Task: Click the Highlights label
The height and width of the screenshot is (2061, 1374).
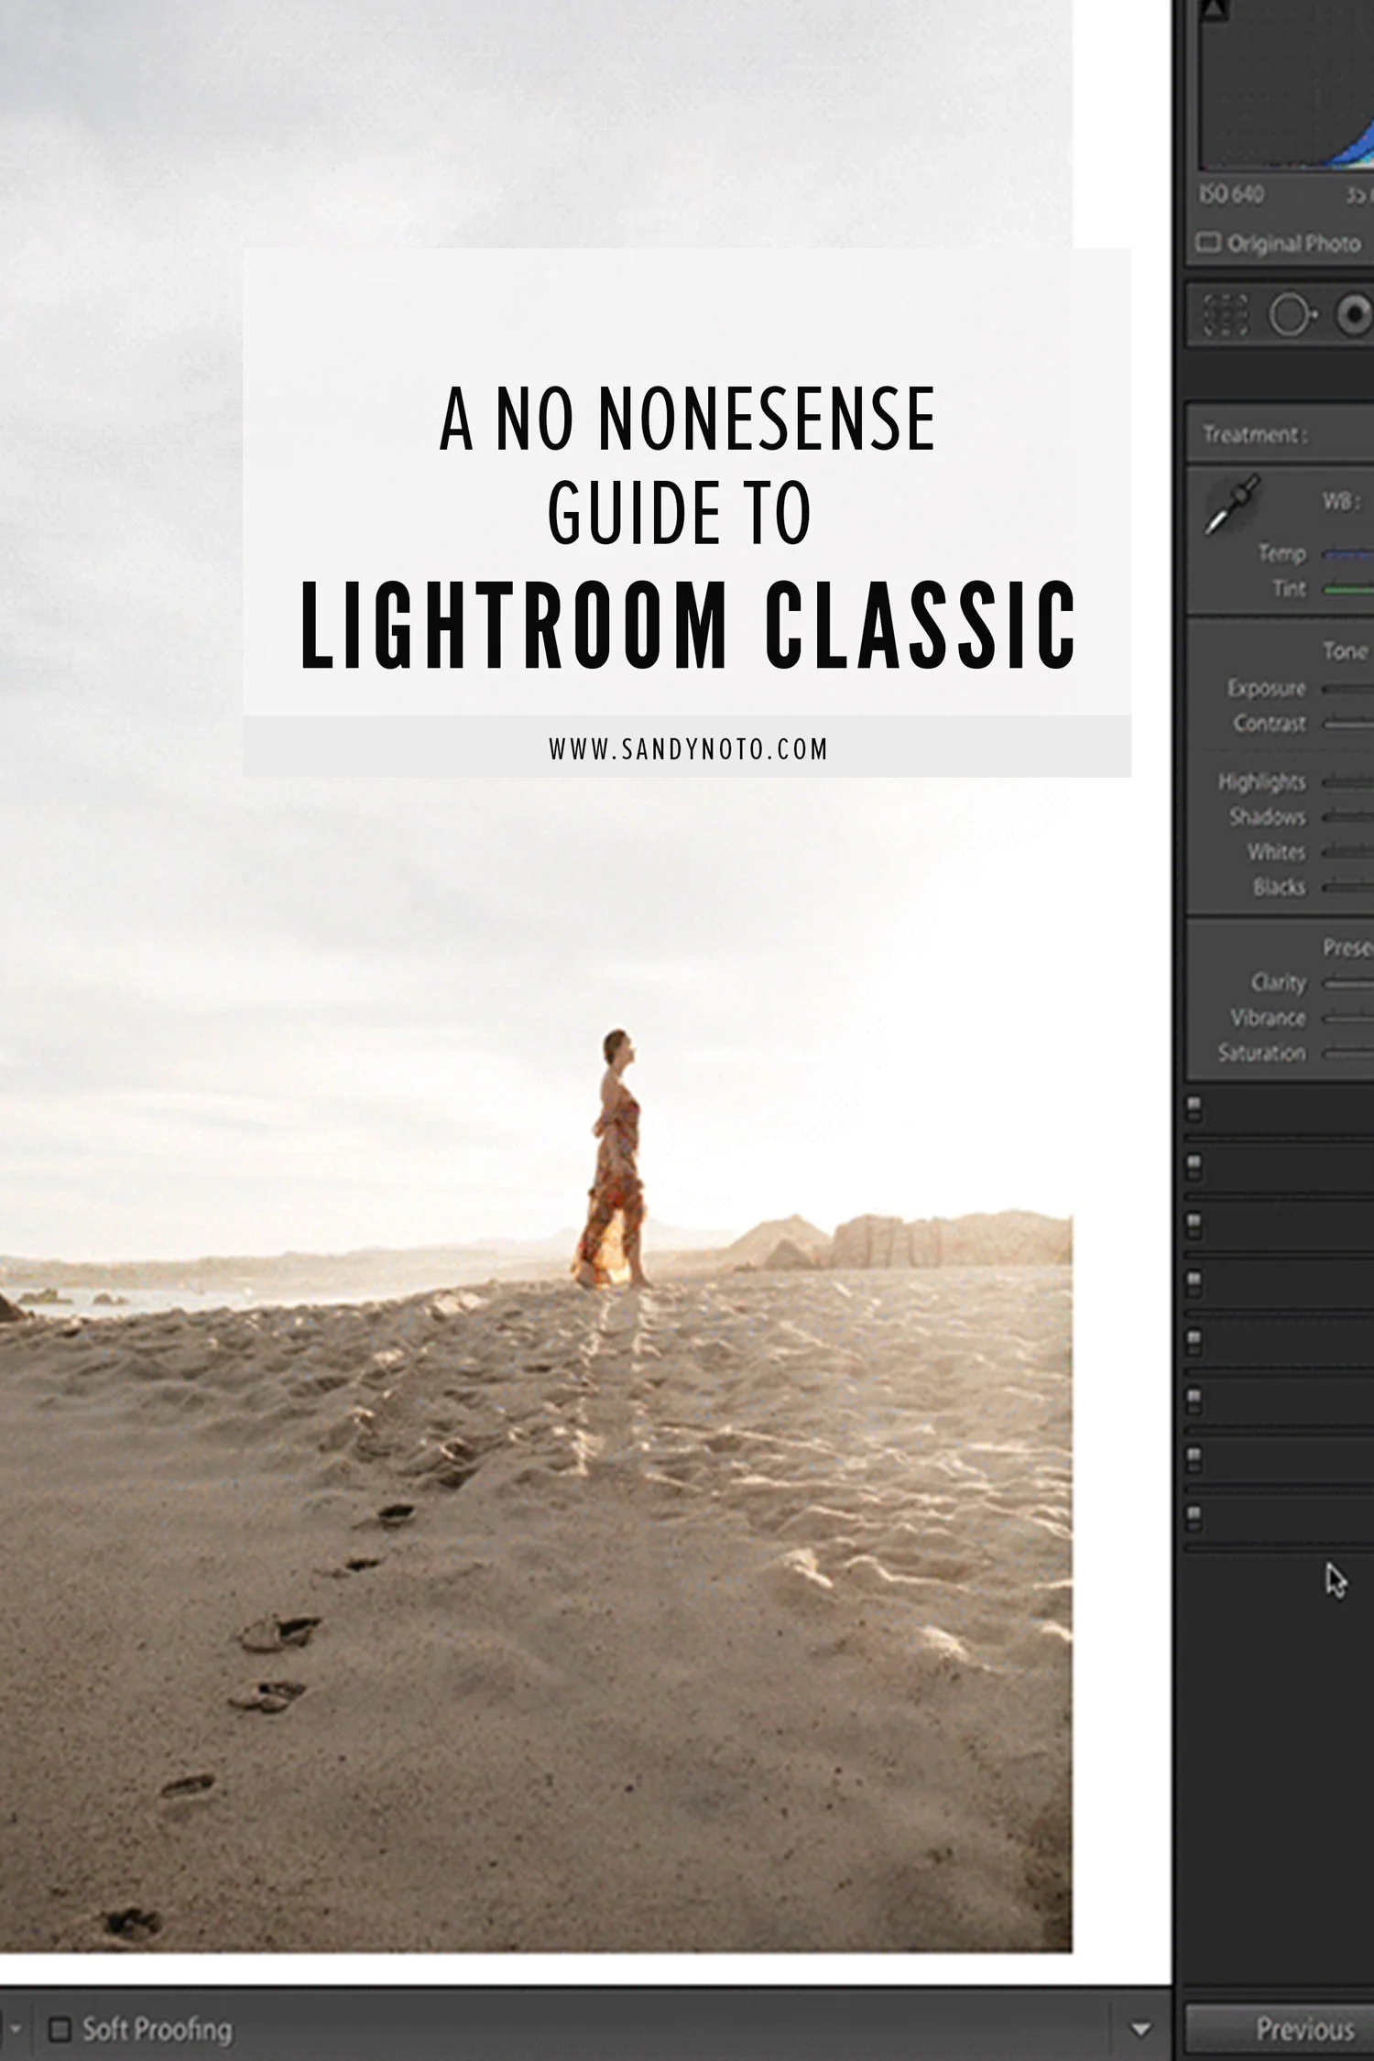Action: coord(1261,781)
